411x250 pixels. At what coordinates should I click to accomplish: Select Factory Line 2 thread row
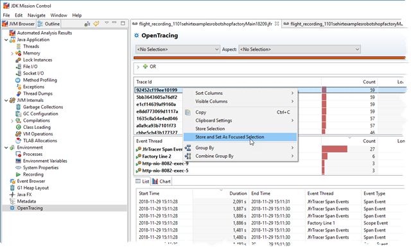(x=157, y=156)
